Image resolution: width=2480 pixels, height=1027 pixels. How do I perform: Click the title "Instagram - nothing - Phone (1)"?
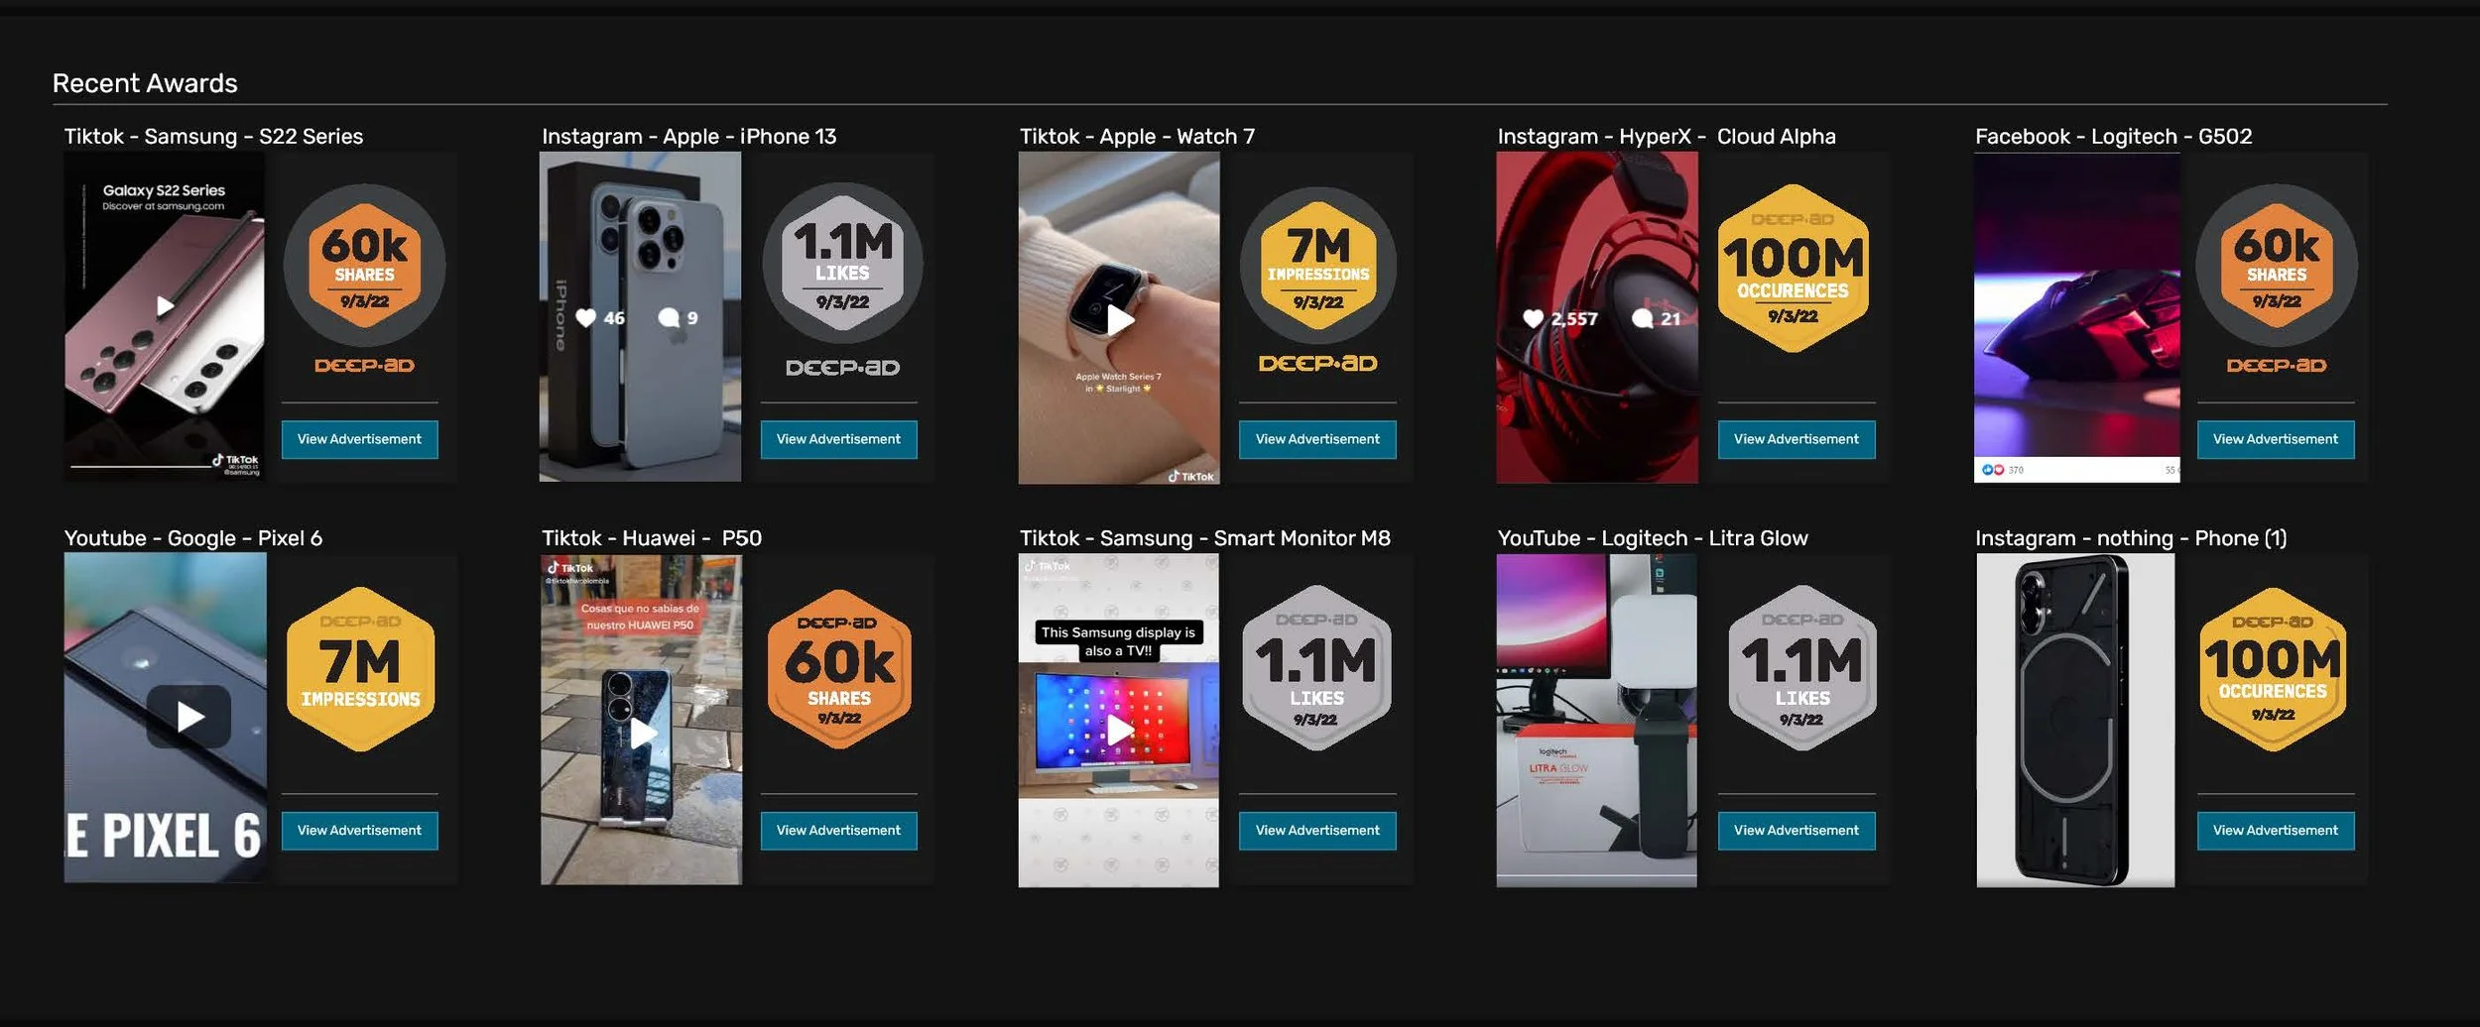pos(2131,538)
